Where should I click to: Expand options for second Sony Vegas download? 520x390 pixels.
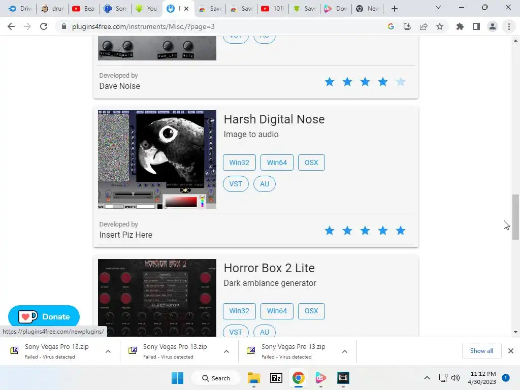(x=226, y=351)
